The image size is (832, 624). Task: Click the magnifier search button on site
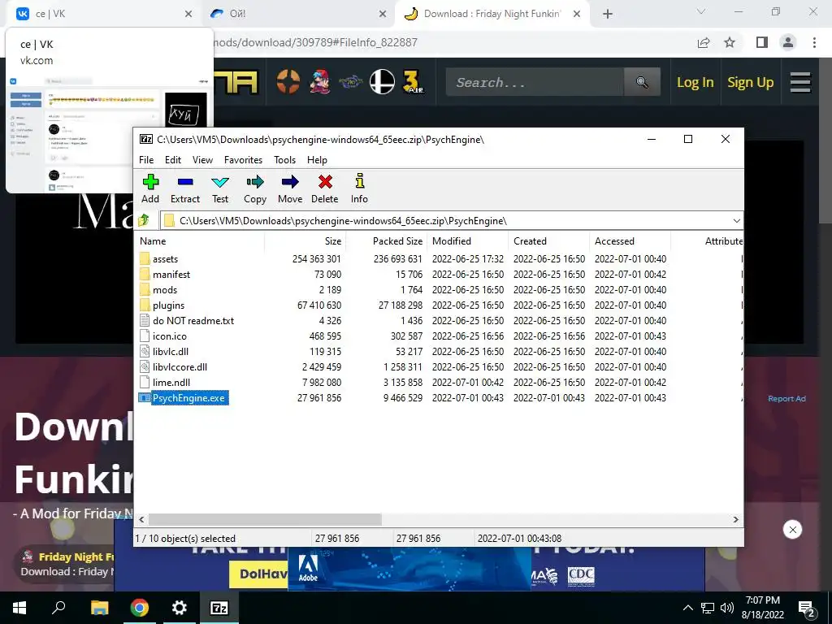(642, 82)
